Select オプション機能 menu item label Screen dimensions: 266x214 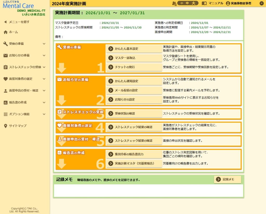19,114
